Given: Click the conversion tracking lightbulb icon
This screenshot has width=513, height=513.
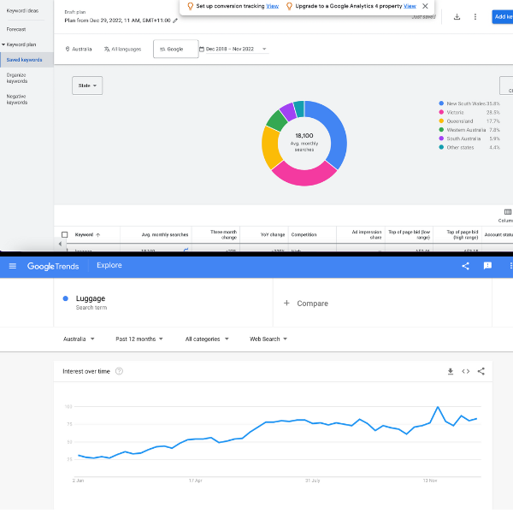Looking at the screenshot, I should [190, 6].
